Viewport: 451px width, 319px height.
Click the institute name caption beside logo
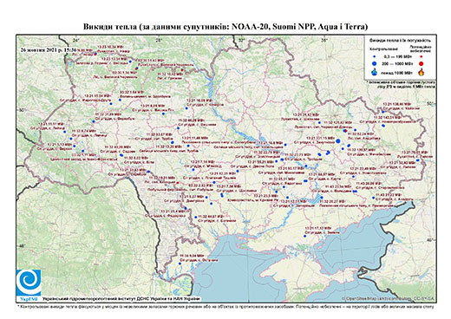(x=121, y=299)
